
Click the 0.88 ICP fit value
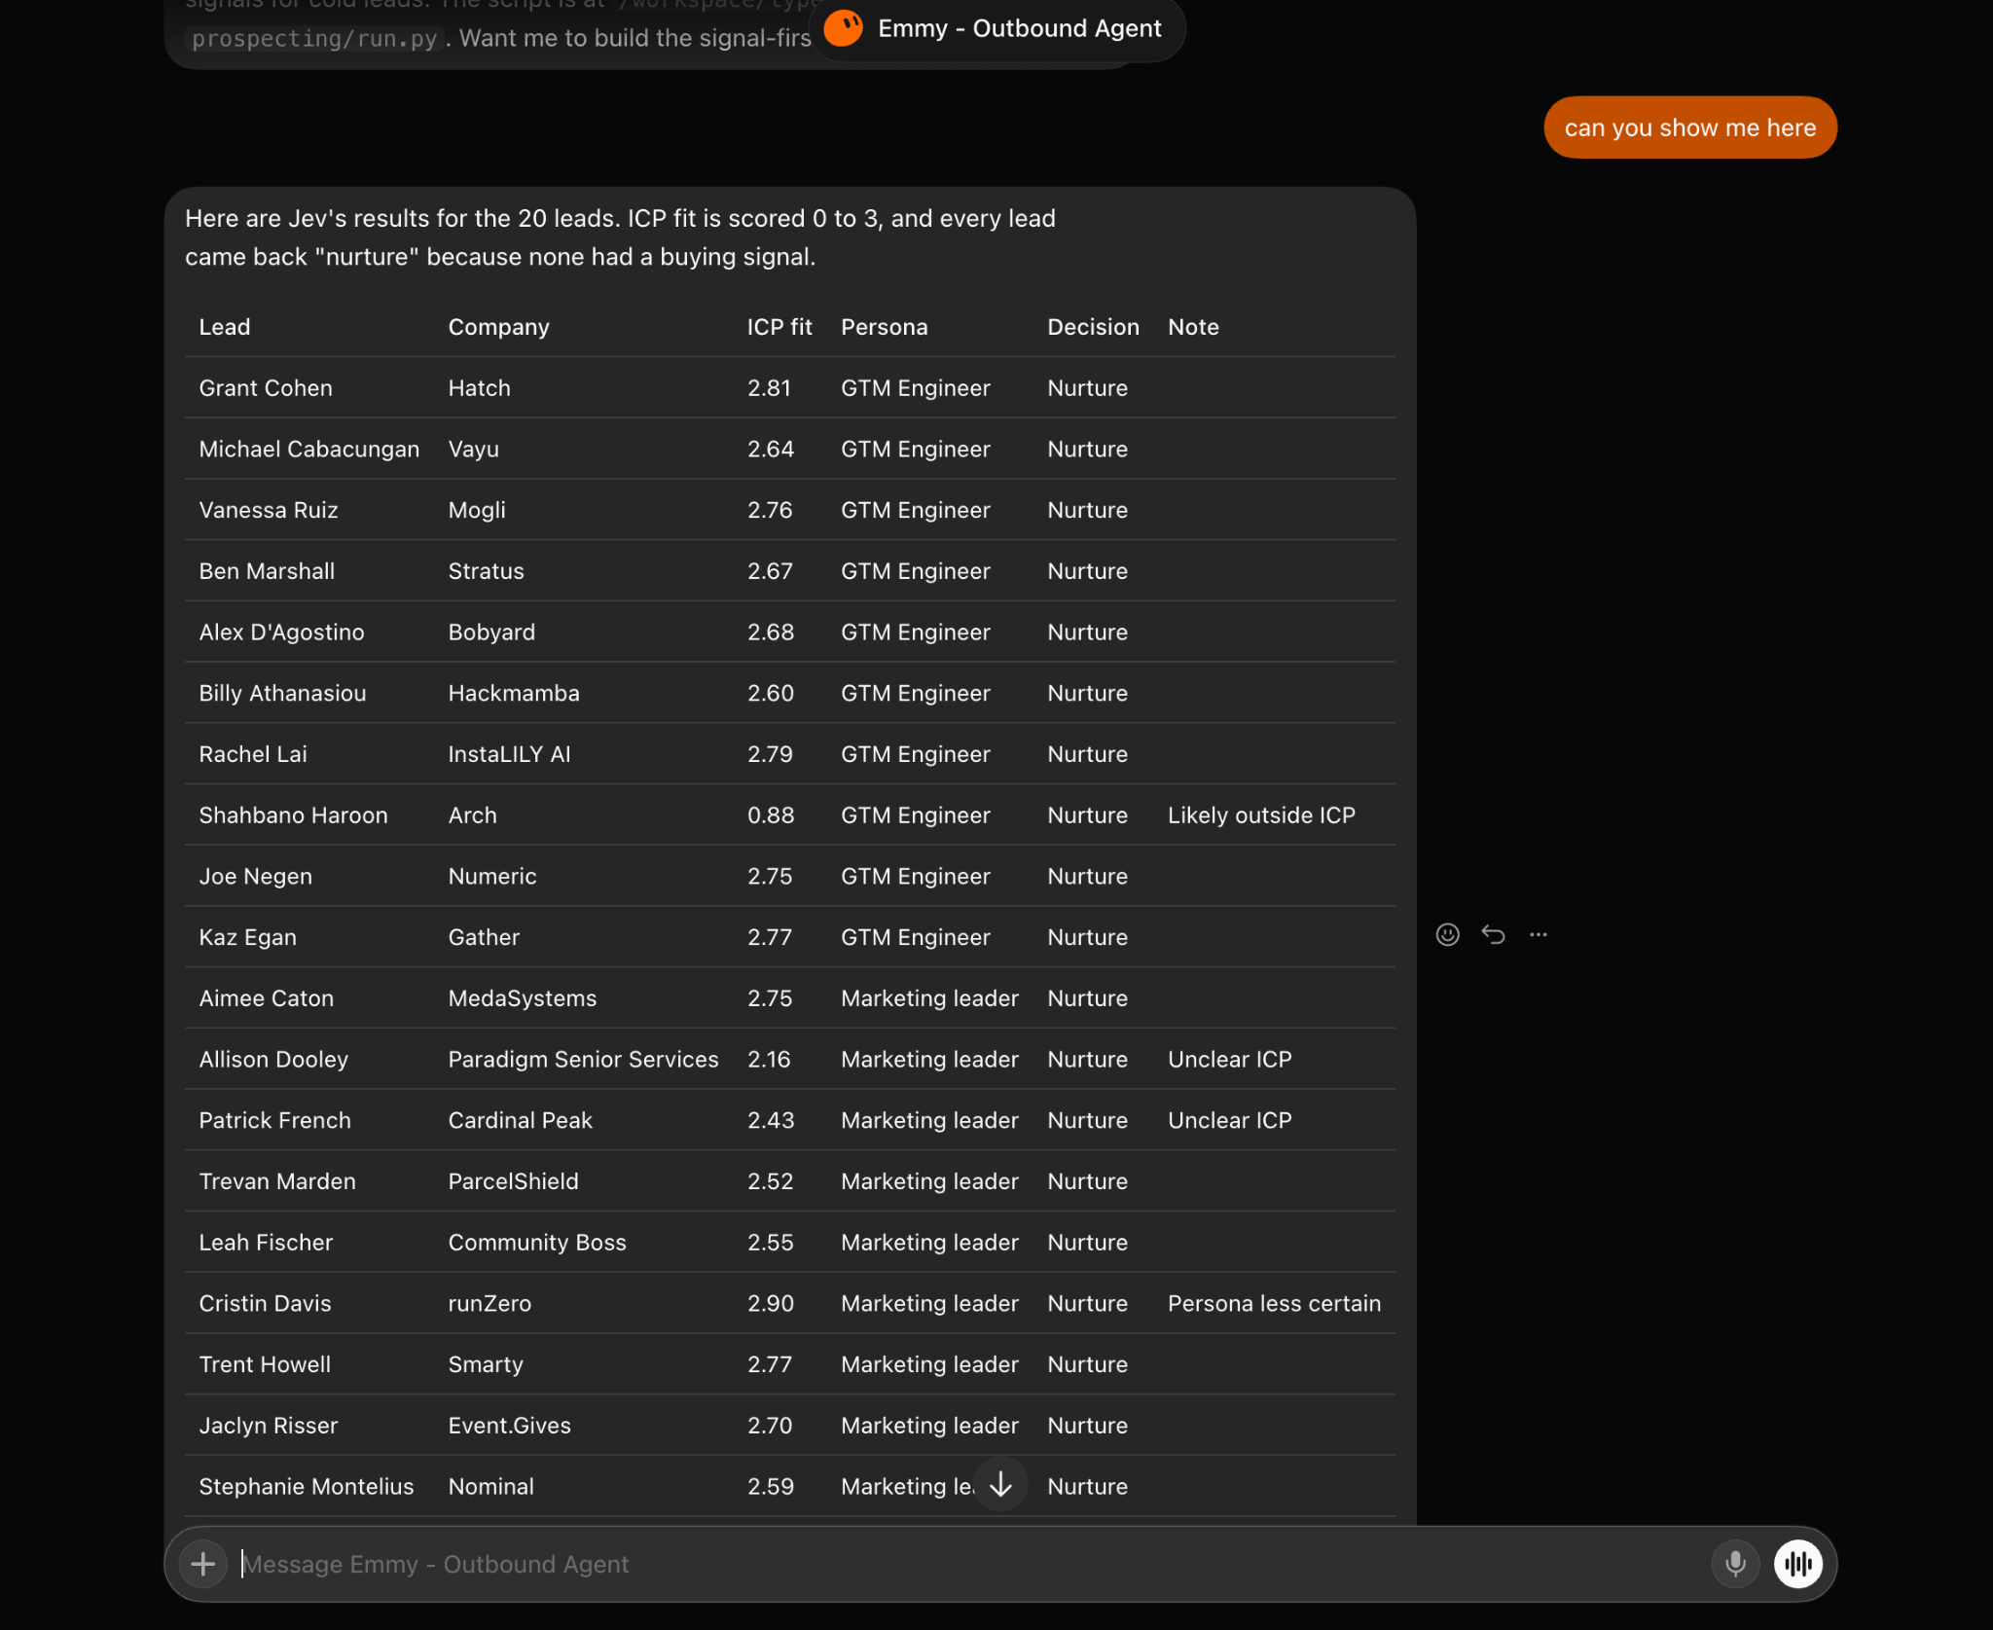[x=771, y=815]
